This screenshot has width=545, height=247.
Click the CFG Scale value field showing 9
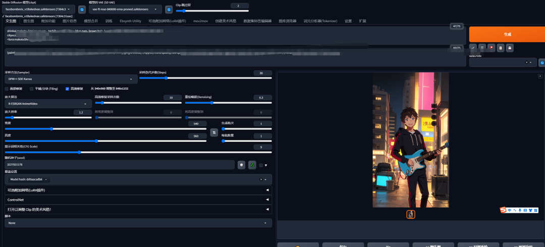(x=263, y=147)
